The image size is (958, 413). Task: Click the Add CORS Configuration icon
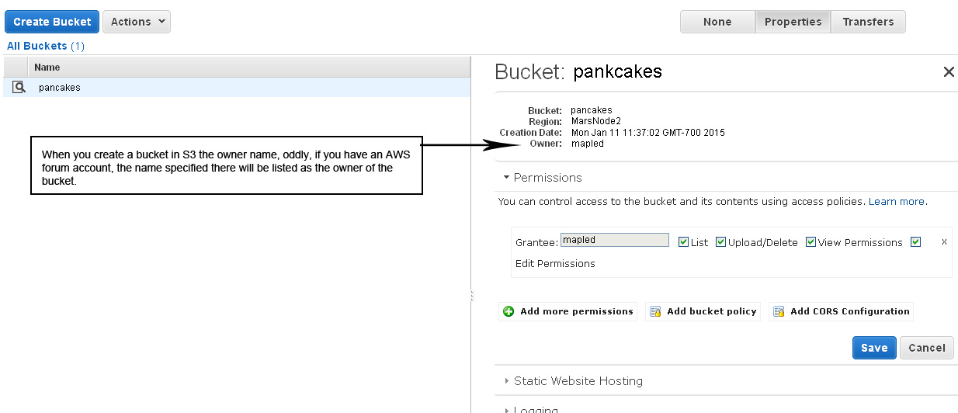coord(779,311)
